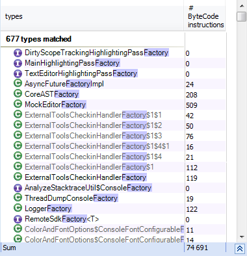Screen dimensions: 247x256
Task: Click interface icon beside RemoteSdkFactory<T>
Action: tap(18, 219)
